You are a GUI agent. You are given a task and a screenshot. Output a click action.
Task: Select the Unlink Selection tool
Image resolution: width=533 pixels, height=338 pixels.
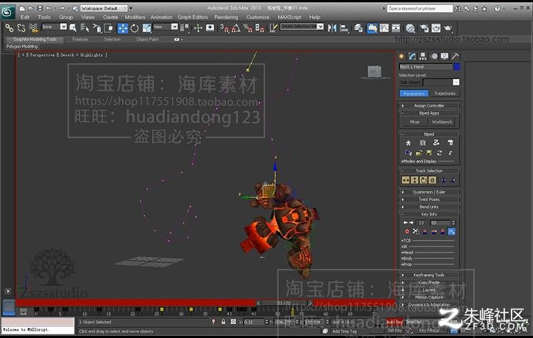21,28
